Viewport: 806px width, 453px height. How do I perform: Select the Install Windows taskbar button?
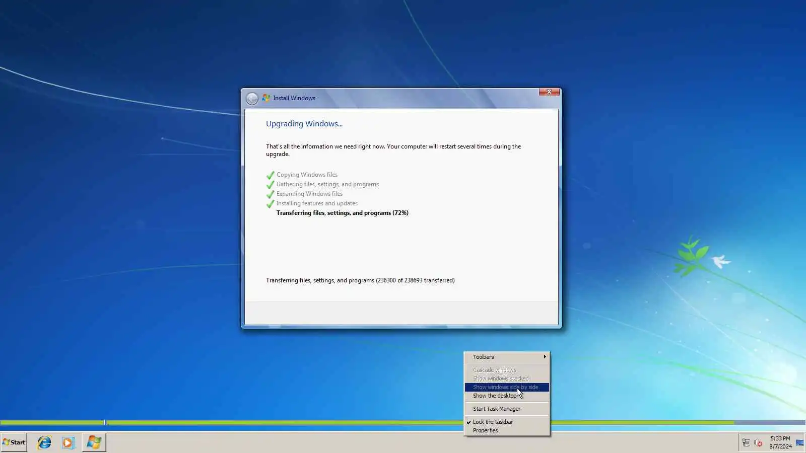coord(94,442)
